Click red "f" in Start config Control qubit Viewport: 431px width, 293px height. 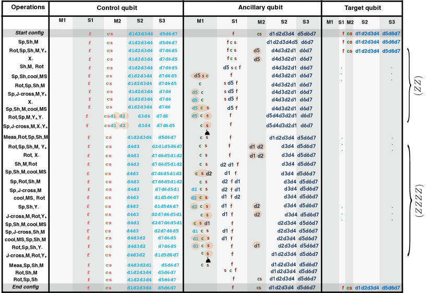tap(90, 34)
